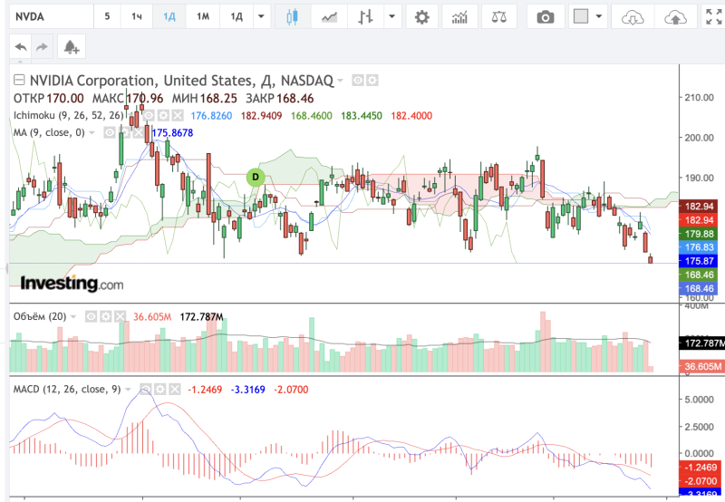This screenshot has width=725, height=502.
Task: Toggle visibility of Объём volume indicator
Action: tap(91, 316)
